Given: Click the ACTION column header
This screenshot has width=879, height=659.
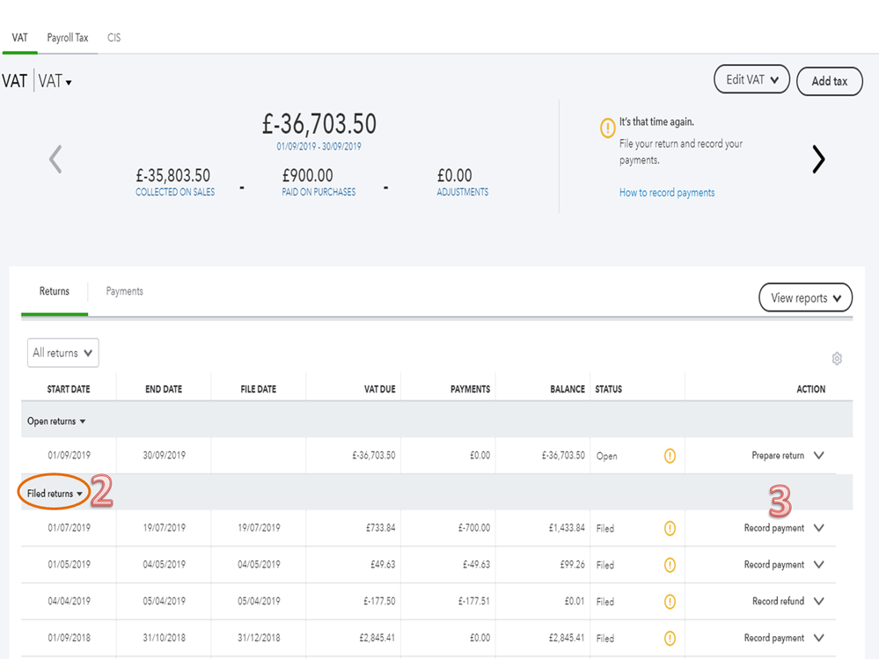Looking at the screenshot, I should coord(810,389).
